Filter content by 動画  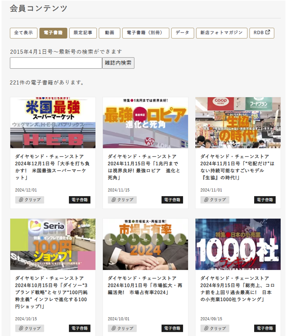coord(109,33)
